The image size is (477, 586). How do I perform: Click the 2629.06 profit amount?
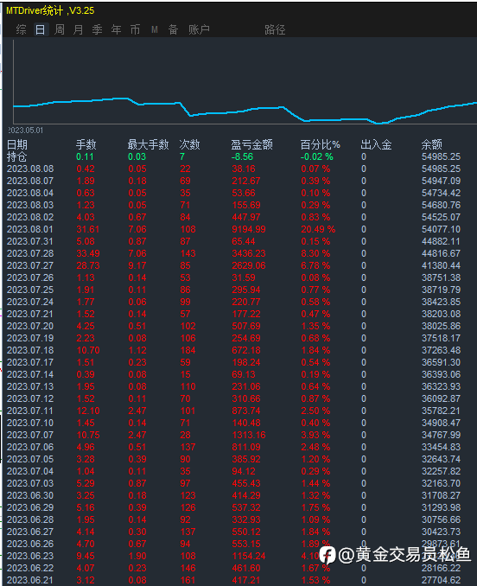click(249, 265)
